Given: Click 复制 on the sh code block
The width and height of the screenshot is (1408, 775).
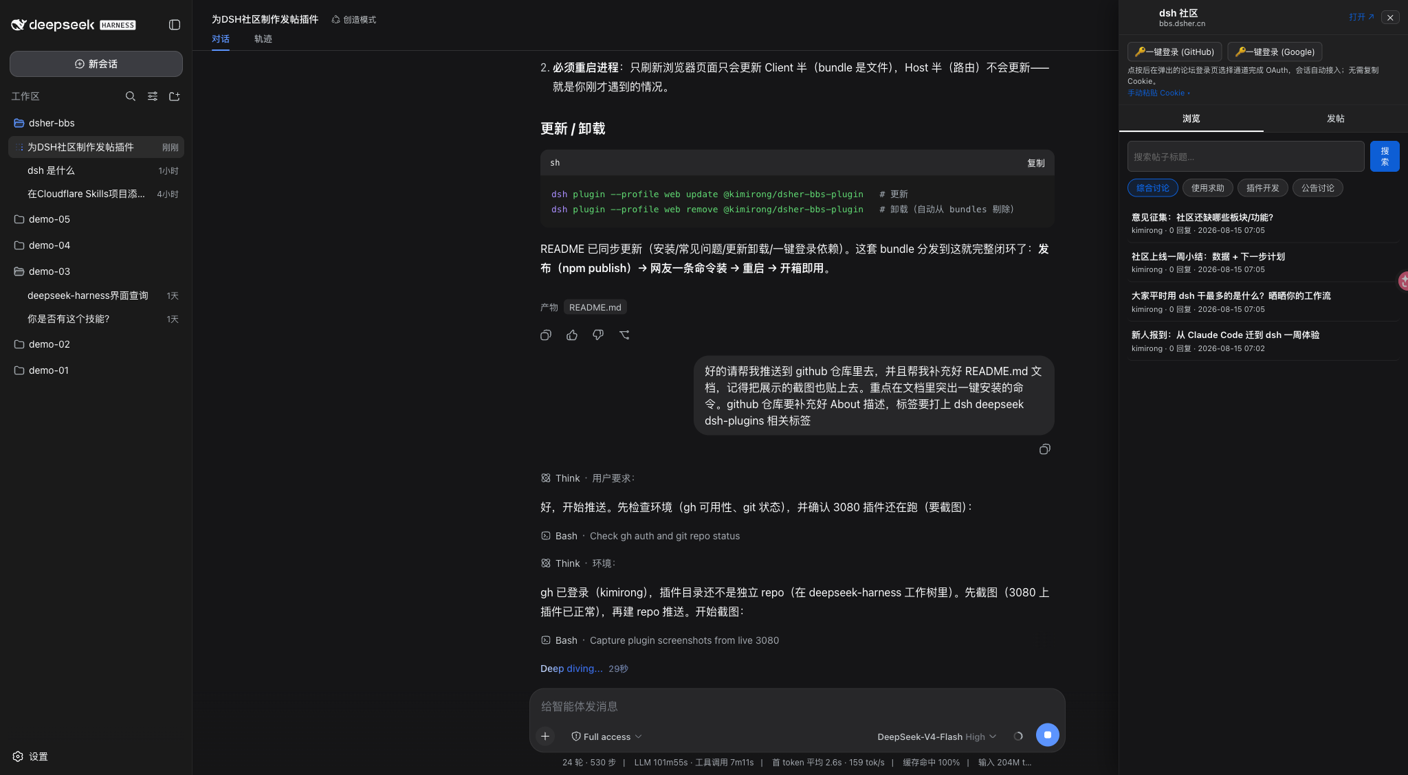Looking at the screenshot, I should coord(1035,163).
